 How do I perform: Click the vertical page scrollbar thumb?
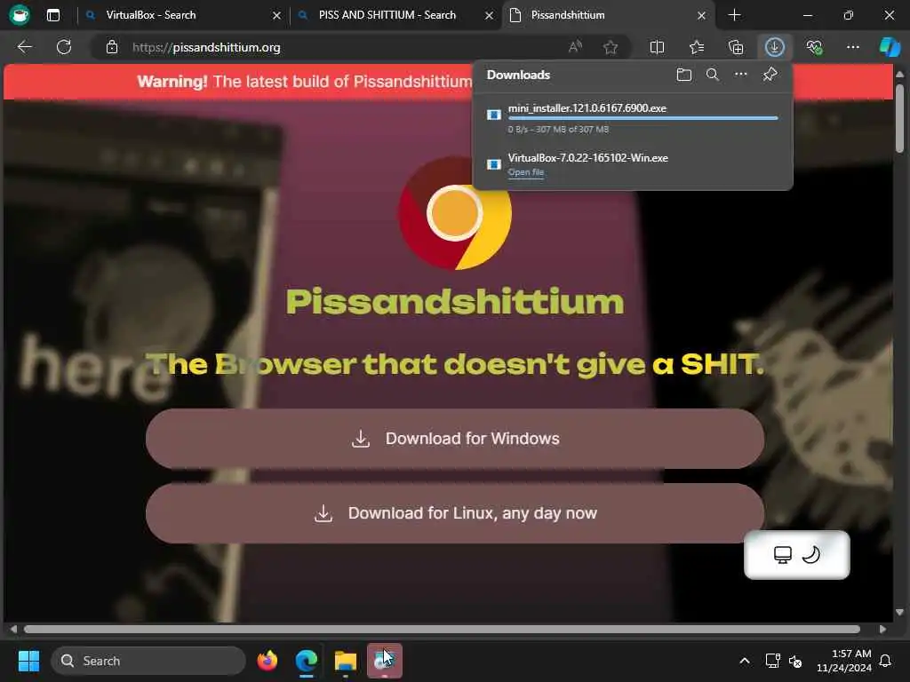[899, 119]
